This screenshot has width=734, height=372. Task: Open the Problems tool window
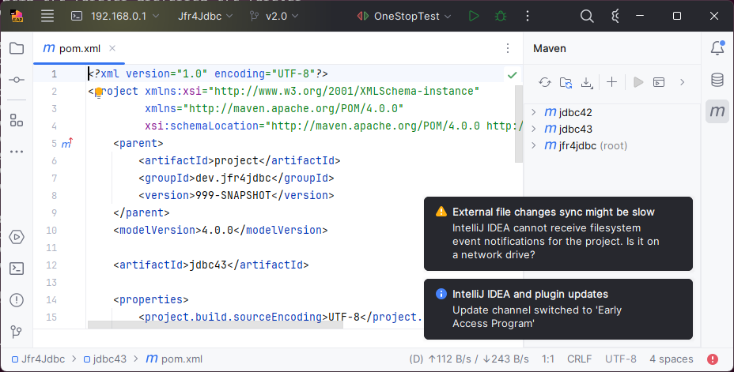coord(17,300)
